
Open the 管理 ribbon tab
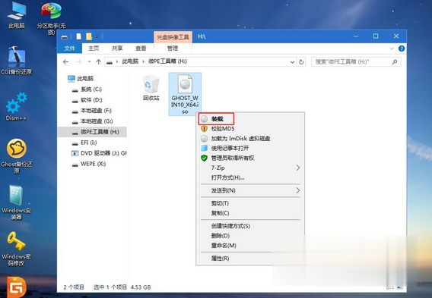tap(173, 49)
